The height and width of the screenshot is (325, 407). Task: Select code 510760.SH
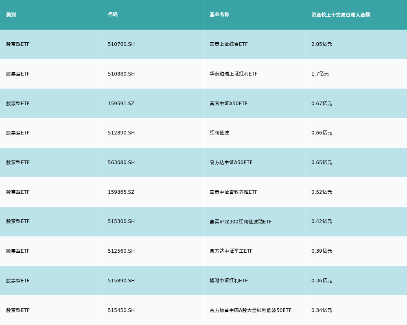tap(121, 44)
